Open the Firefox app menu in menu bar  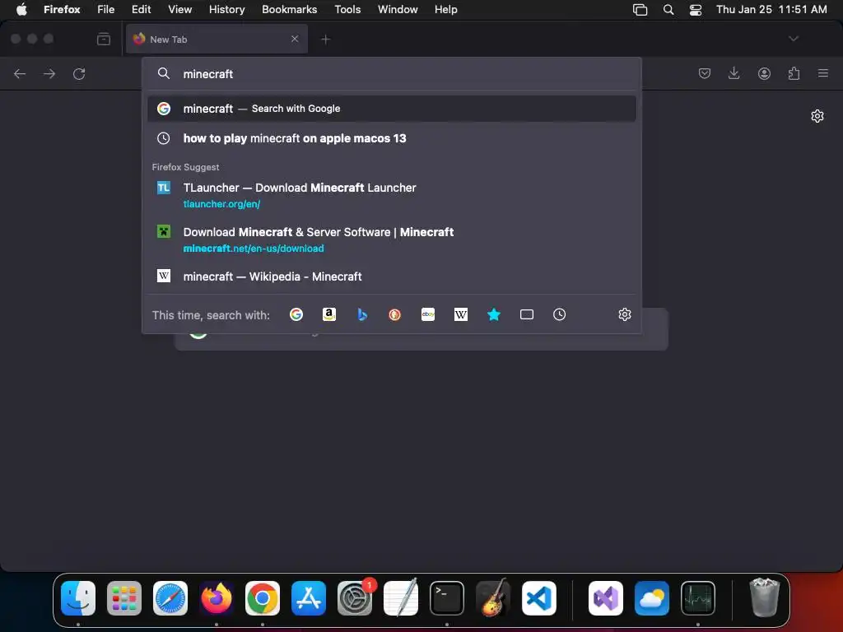[62, 9]
